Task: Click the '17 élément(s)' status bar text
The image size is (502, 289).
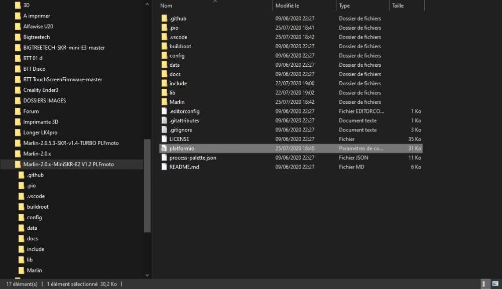Action: click(22, 284)
